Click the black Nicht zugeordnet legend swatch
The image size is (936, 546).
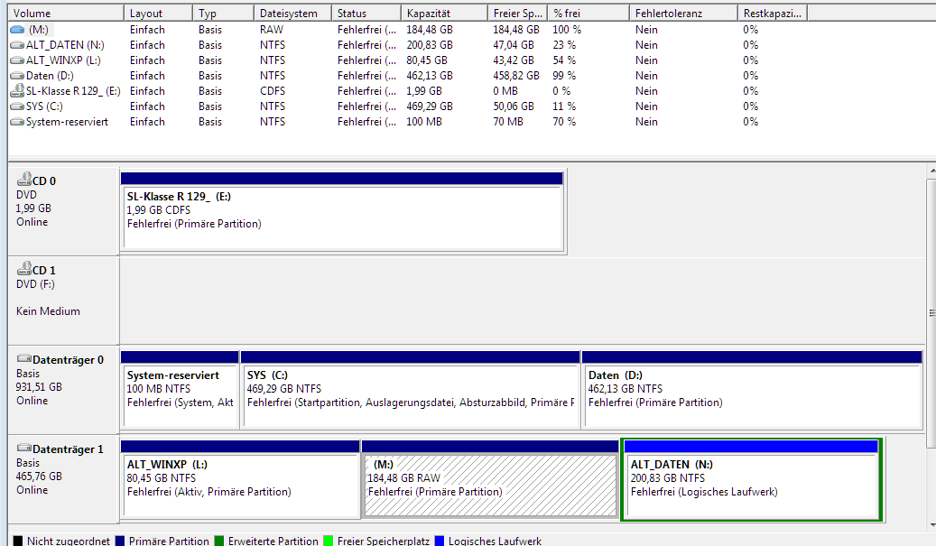[18, 541]
